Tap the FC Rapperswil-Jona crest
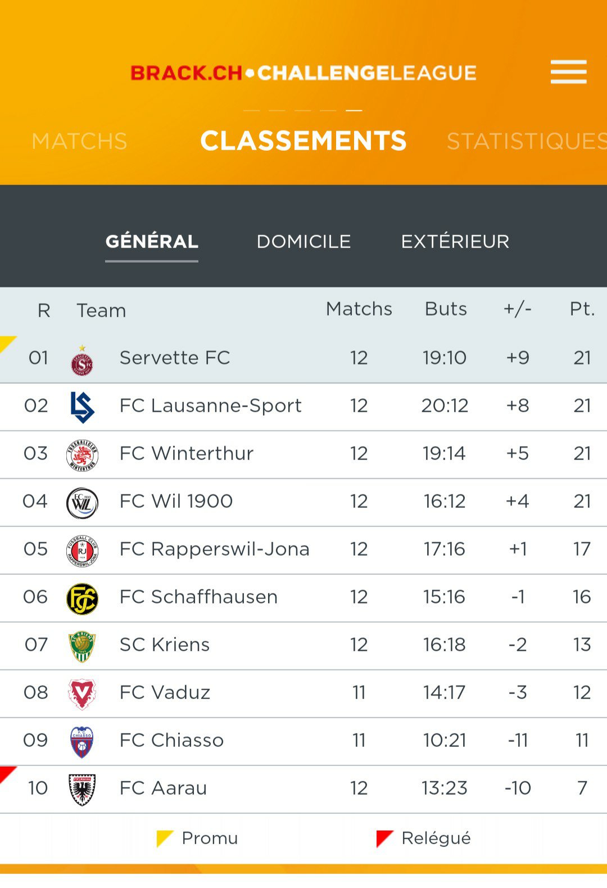 (x=82, y=551)
